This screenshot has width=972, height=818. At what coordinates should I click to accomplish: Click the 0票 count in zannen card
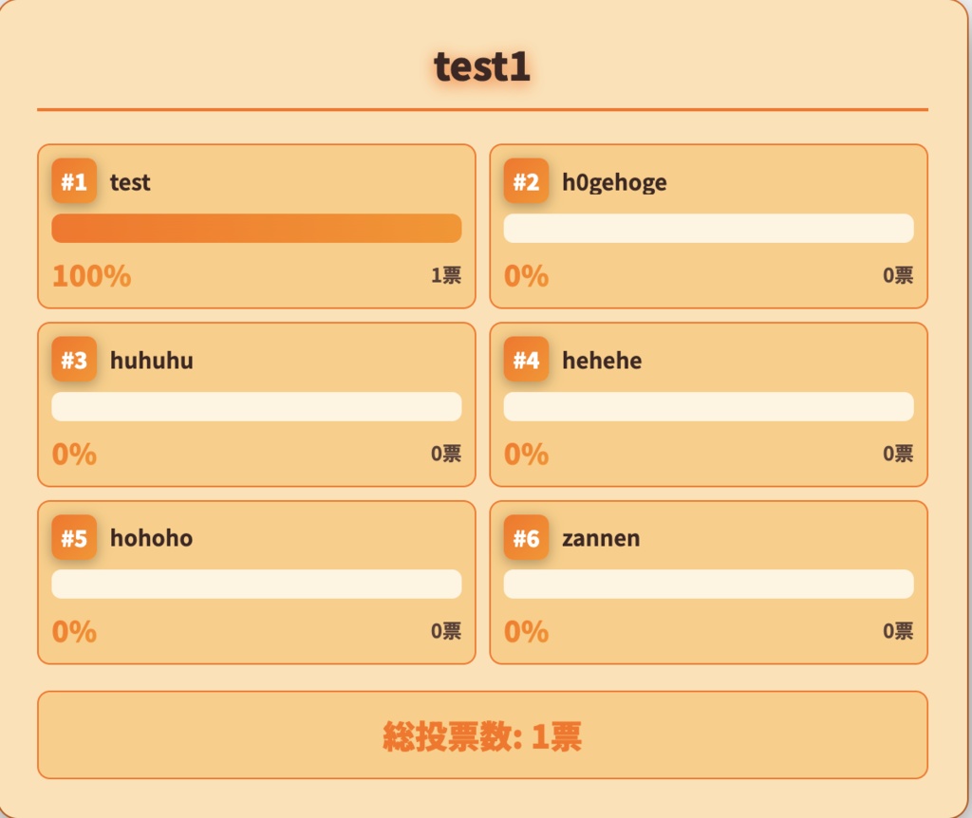pyautogui.click(x=898, y=631)
